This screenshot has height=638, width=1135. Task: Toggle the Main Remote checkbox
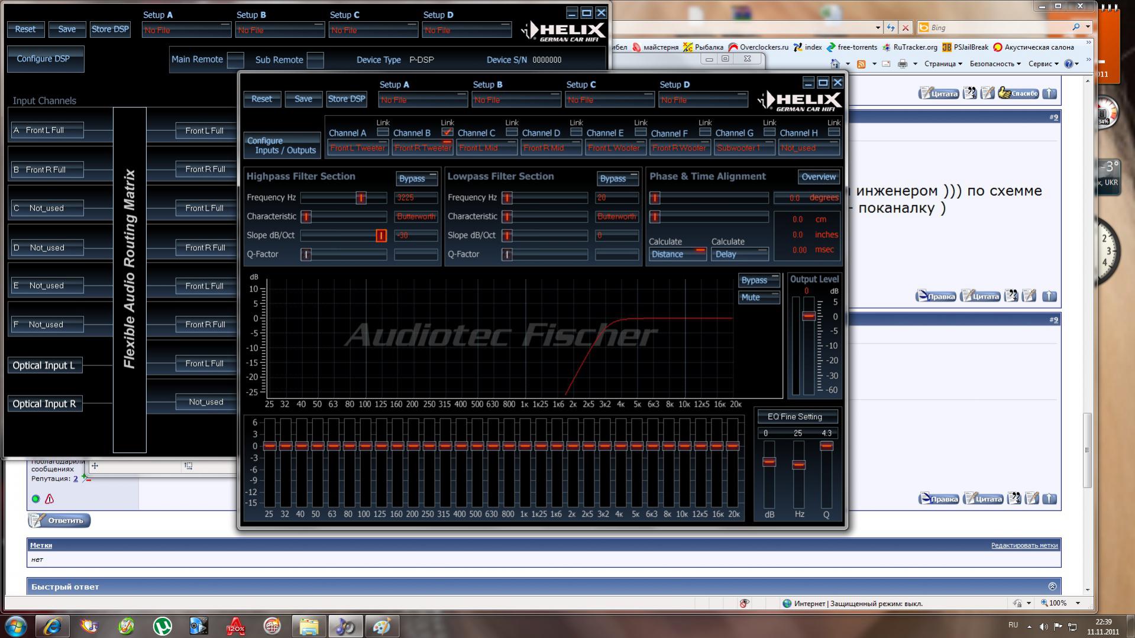click(235, 60)
